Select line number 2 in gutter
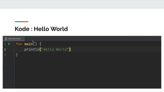 pos(5,50)
